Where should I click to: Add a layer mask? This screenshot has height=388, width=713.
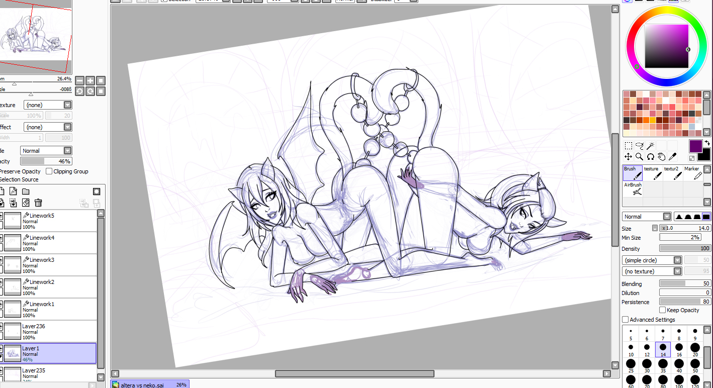97,191
